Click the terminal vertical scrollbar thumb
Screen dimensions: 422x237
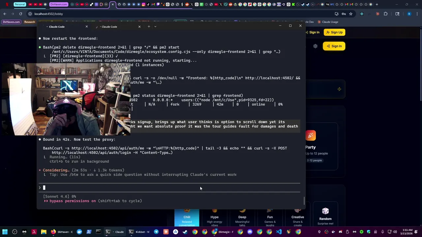(x=304, y=200)
